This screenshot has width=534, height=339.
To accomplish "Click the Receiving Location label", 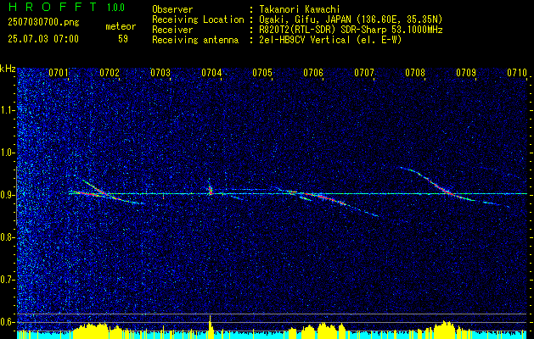I will pos(198,19).
